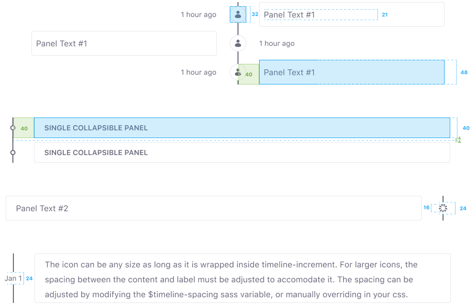Click the user avatar beside left Panel Text #1
Image resolution: width=476 pixels, height=305 pixels.
[x=238, y=43]
